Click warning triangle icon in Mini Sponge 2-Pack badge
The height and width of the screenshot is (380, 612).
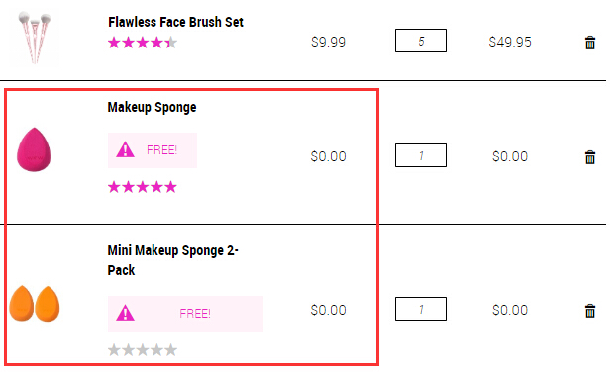coord(126,314)
